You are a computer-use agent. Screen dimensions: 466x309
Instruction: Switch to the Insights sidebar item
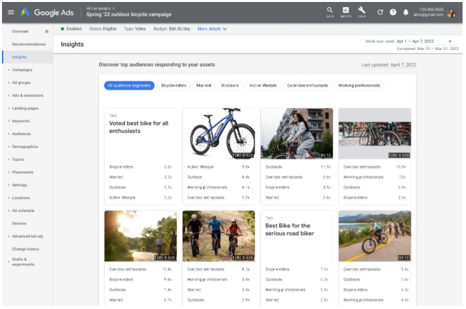pos(20,57)
